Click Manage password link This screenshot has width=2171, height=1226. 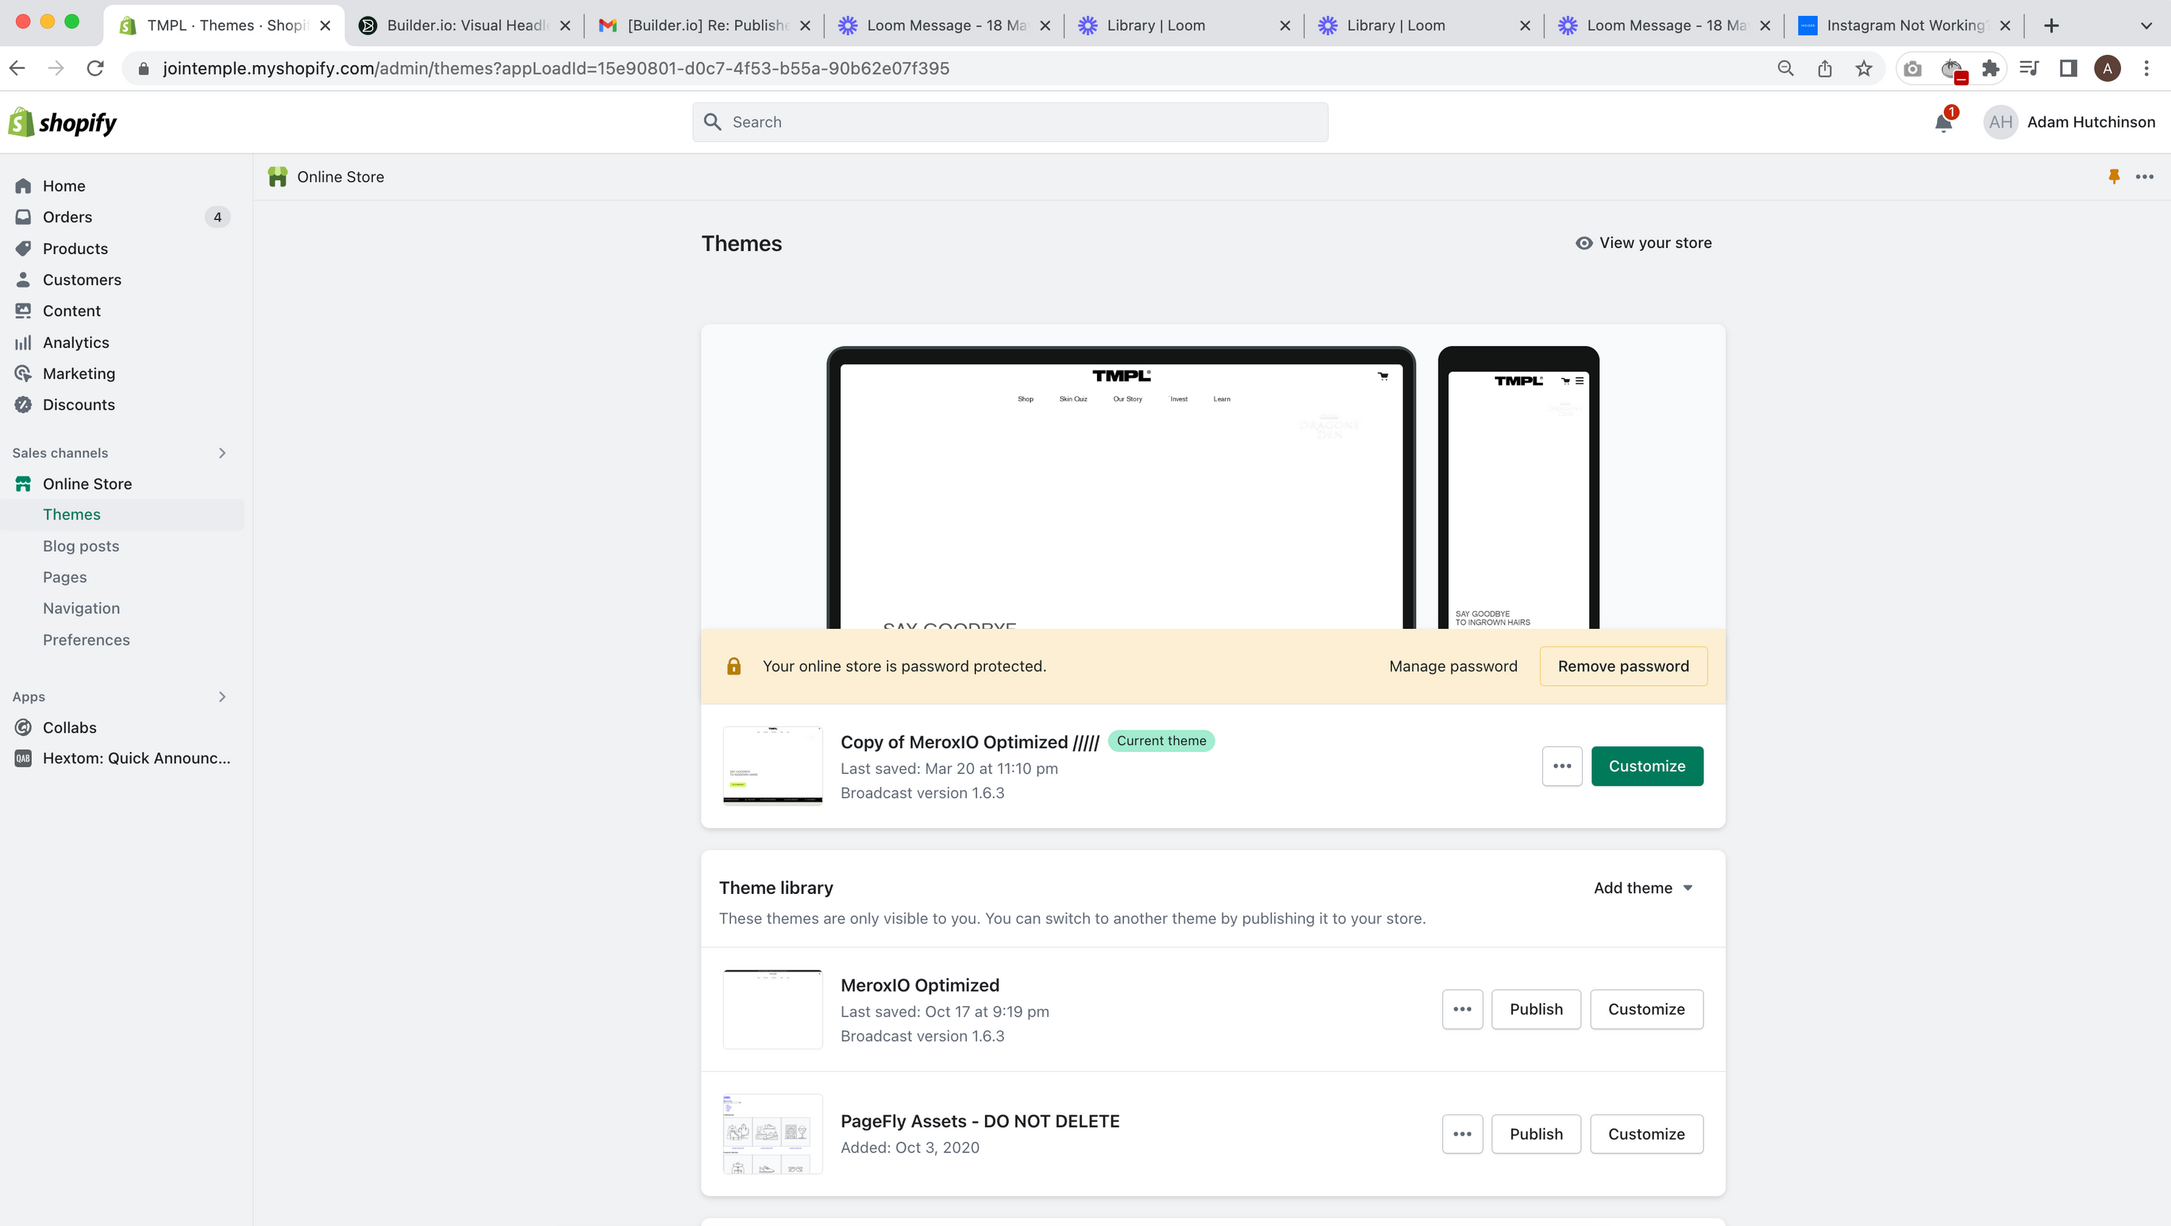click(x=1453, y=667)
